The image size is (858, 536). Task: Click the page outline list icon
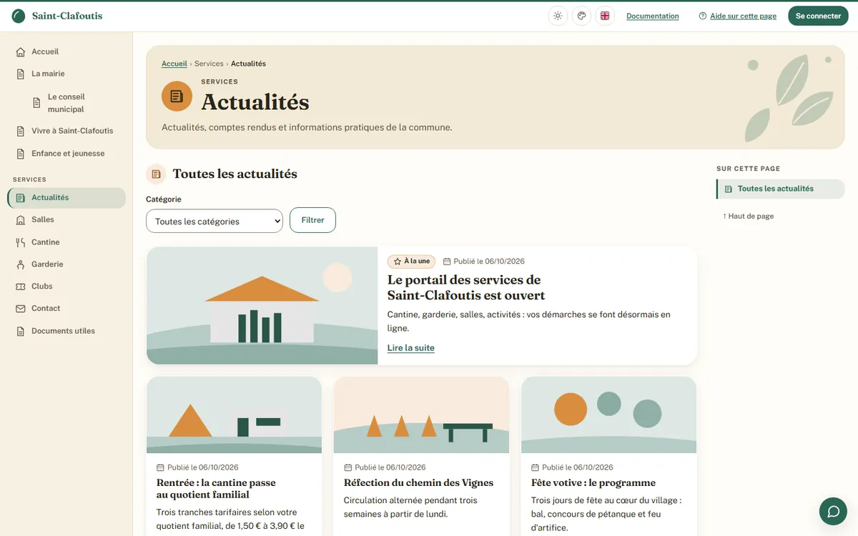(728, 189)
